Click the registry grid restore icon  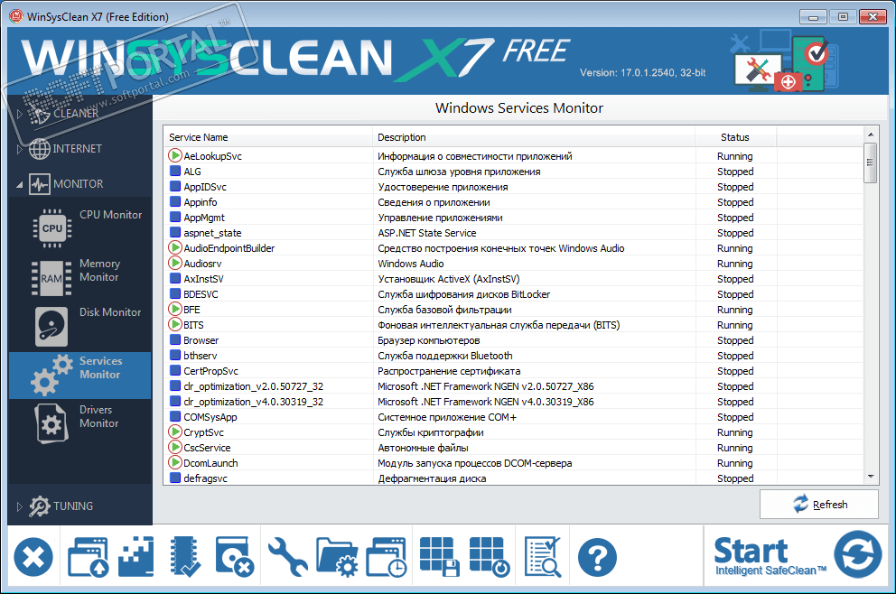490,557
